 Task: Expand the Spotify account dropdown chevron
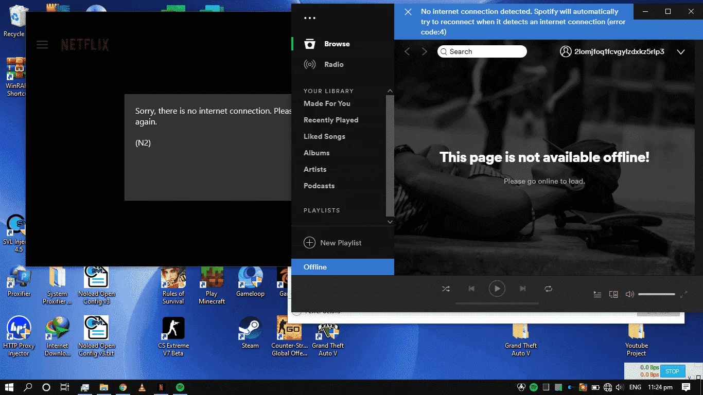(x=681, y=52)
